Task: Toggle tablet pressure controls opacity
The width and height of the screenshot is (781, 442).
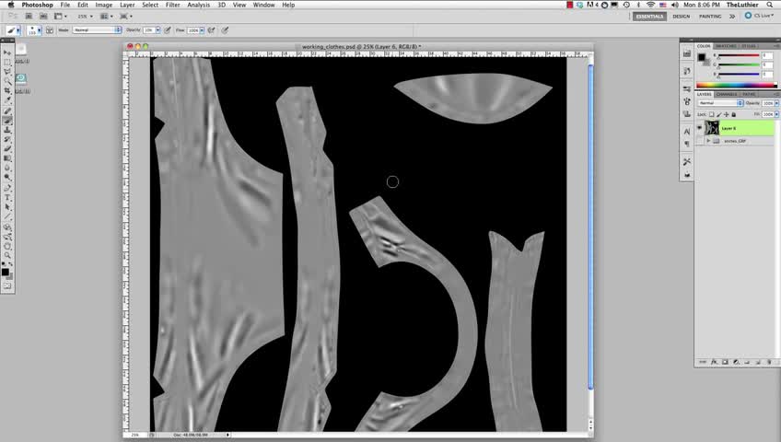Action: pyautogui.click(x=168, y=30)
